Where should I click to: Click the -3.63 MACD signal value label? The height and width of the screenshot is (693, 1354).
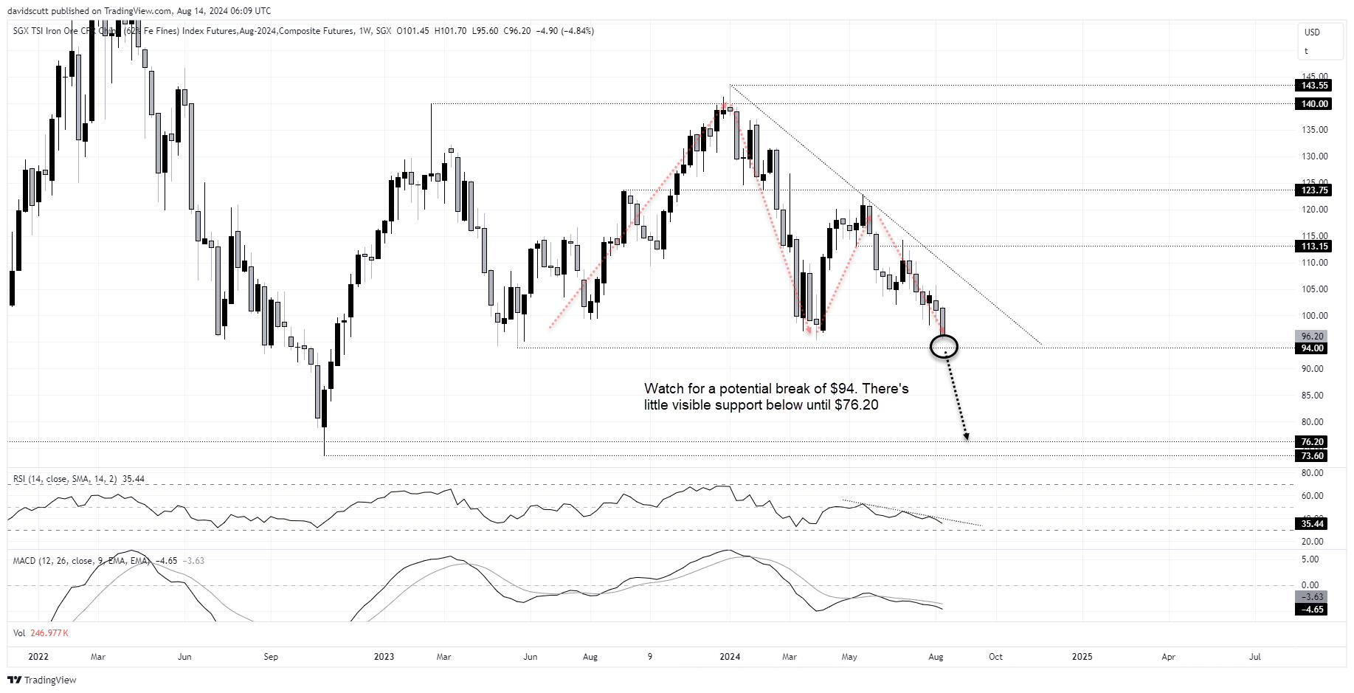1311,597
